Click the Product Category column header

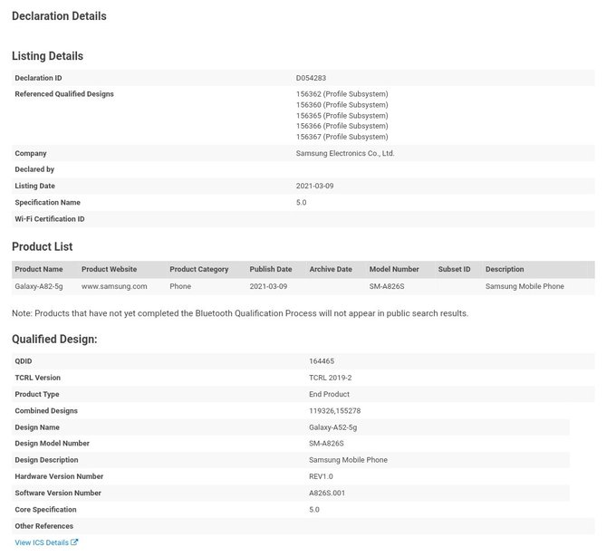pos(198,269)
